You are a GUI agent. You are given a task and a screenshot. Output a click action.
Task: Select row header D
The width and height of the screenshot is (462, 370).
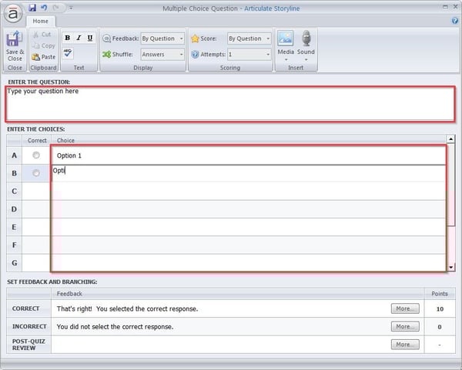tap(14, 209)
